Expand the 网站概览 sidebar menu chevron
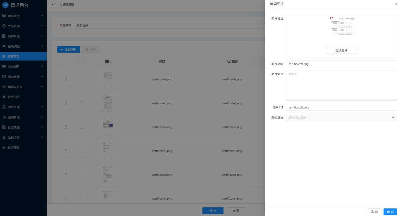 (x=42, y=16)
